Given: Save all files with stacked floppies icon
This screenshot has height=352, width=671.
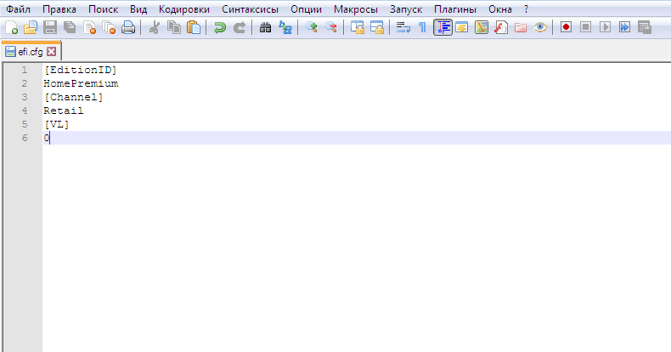Looking at the screenshot, I should point(70,28).
